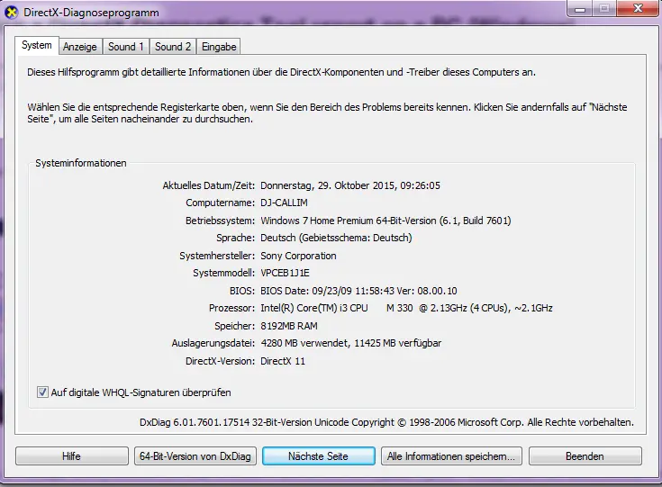662x487 pixels.
Task: Switch to the Anzeige tab
Action: tap(80, 47)
